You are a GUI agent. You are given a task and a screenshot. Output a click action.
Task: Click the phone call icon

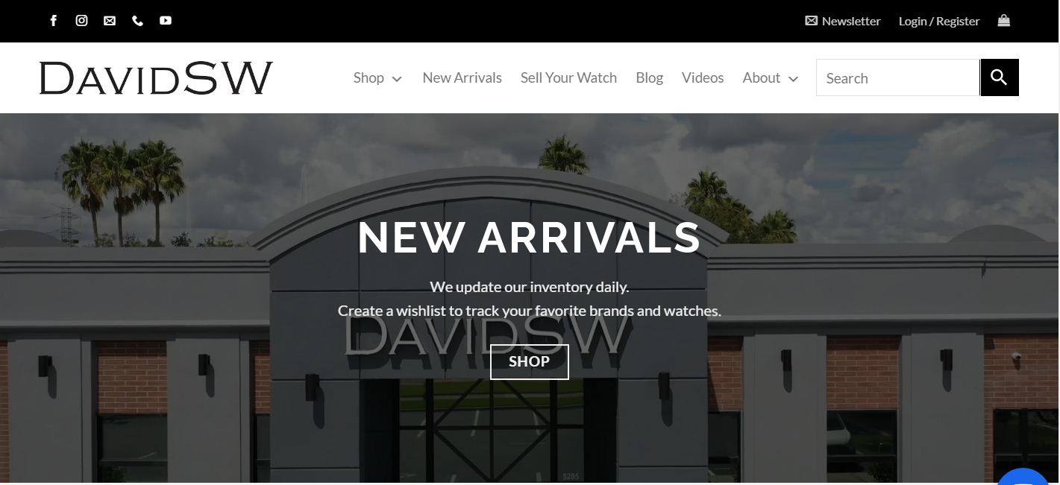coord(137,21)
